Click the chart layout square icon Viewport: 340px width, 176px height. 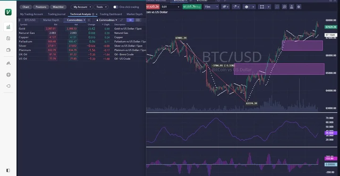262,7
